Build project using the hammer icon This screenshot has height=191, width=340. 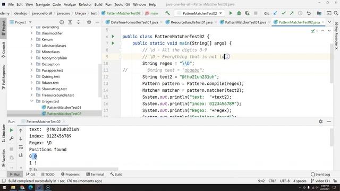point(167,13)
